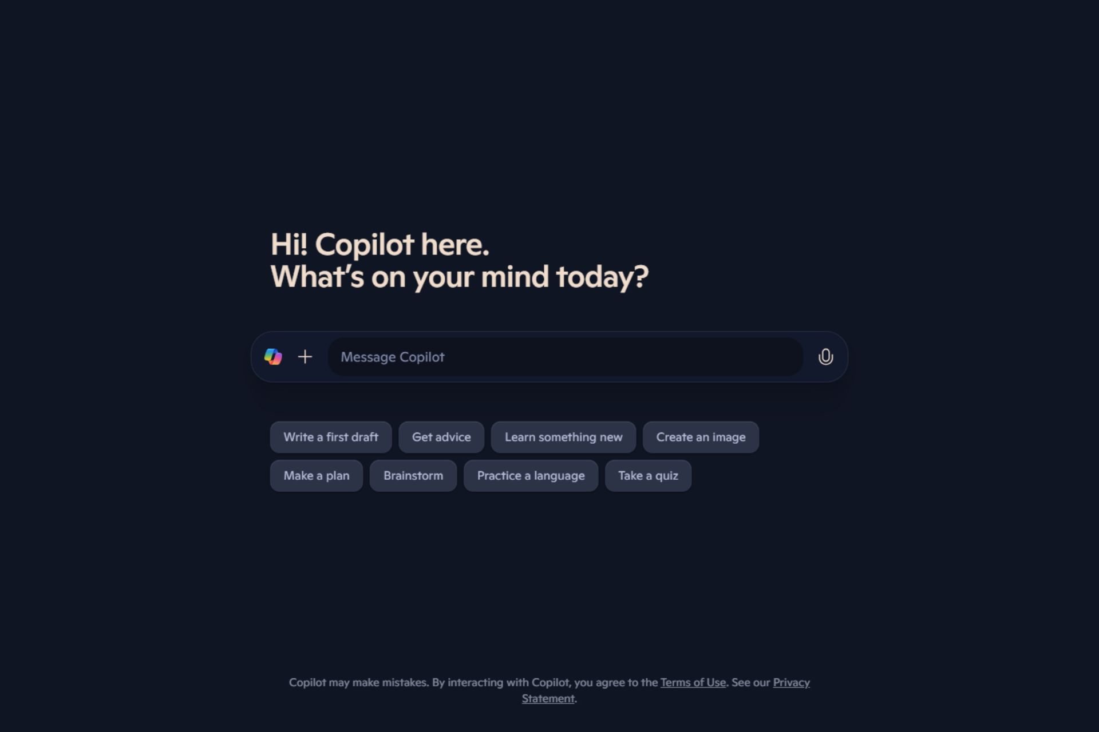
Task: Click 'Get advice' prompt button
Action: pyautogui.click(x=441, y=436)
